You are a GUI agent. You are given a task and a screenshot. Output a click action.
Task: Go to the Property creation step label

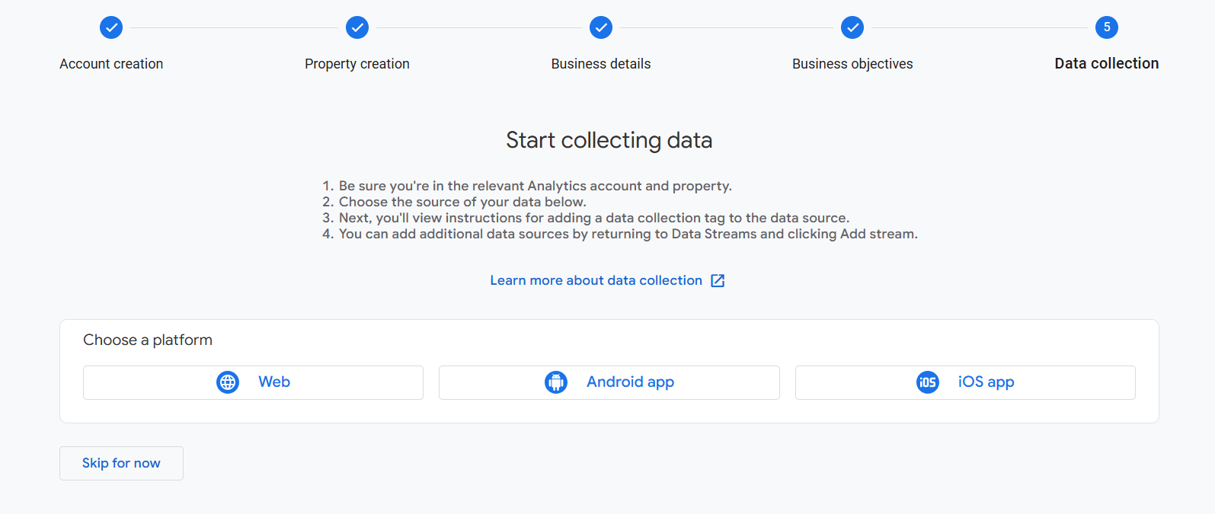coord(357,64)
